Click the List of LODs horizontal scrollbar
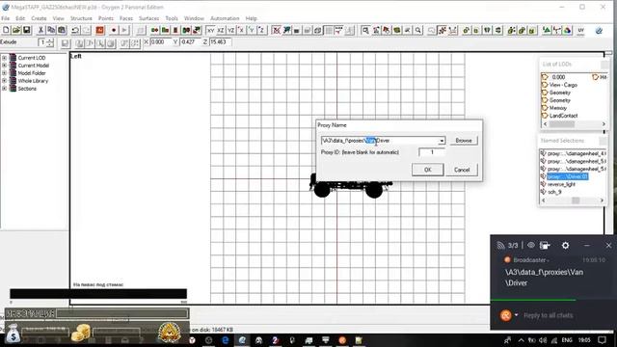 pos(575,124)
